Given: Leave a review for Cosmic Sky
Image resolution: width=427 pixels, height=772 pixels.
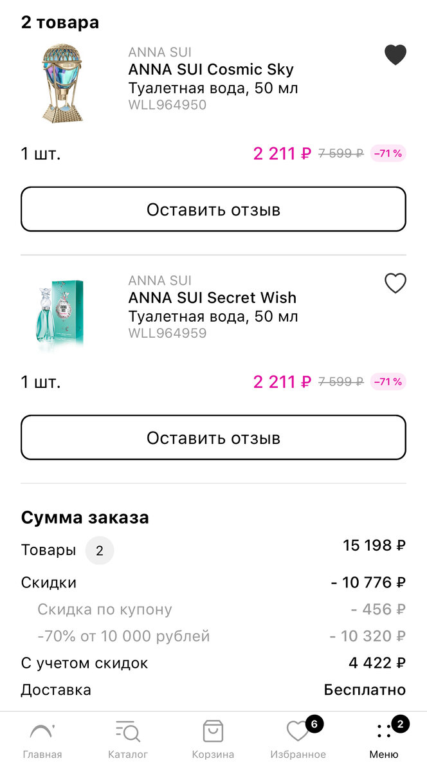Looking at the screenshot, I should coord(213,208).
